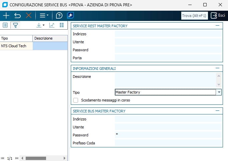Click the Esci exit button
This screenshot has width=228, height=161.
tap(218, 16)
